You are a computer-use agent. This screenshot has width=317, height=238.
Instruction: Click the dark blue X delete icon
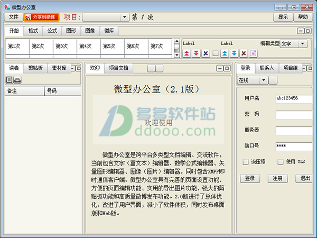click(206, 53)
